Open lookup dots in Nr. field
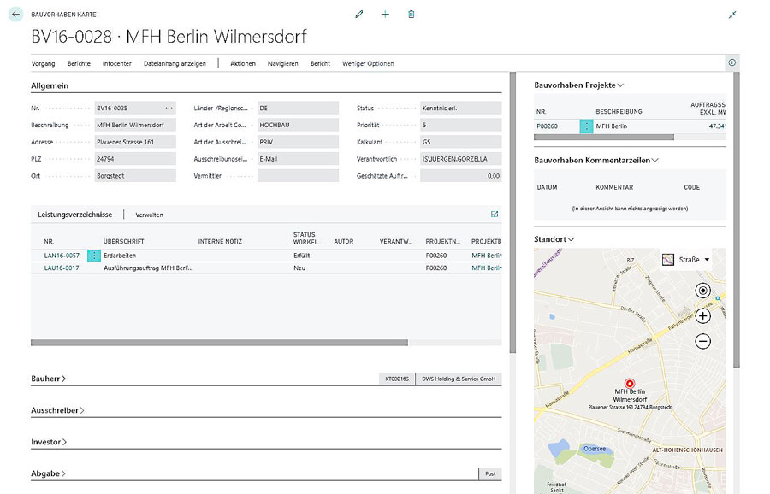 click(x=169, y=108)
